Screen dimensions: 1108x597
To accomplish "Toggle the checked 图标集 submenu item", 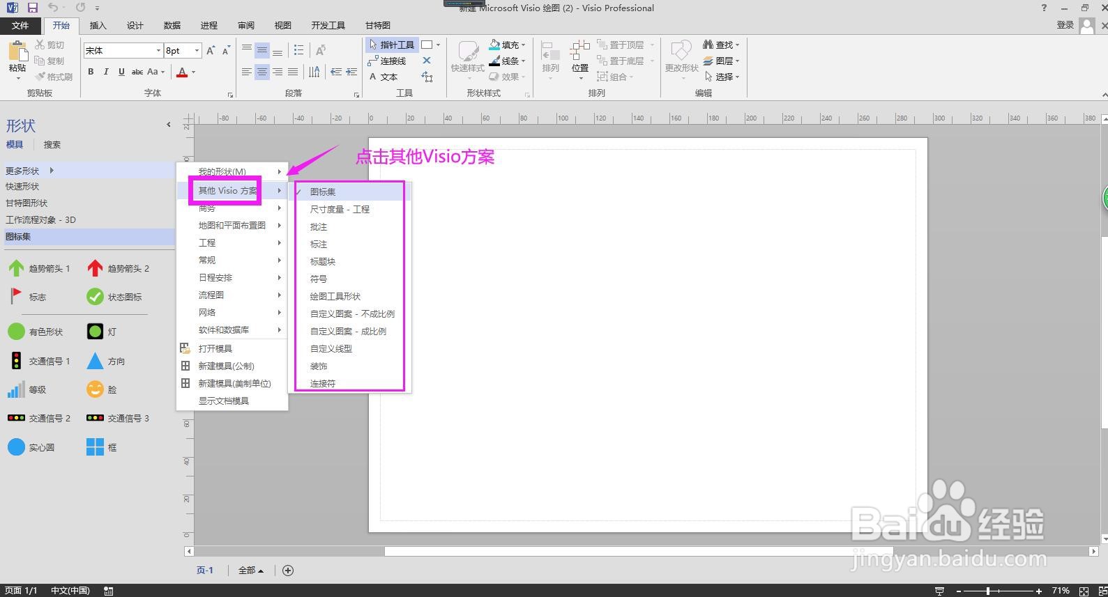I will pyautogui.click(x=349, y=192).
